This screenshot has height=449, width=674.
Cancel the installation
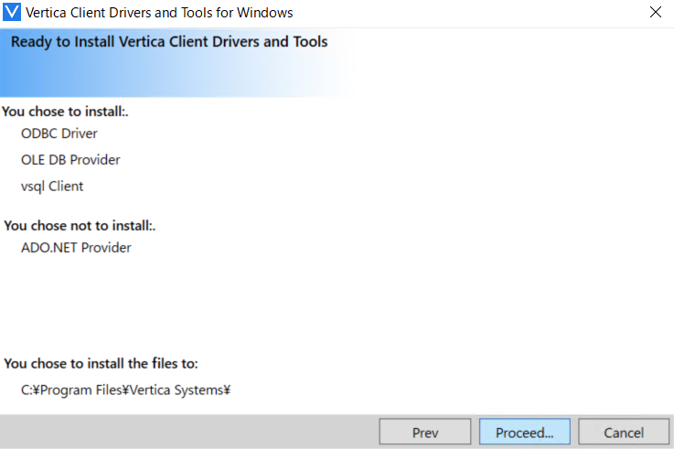coord(624,433)
